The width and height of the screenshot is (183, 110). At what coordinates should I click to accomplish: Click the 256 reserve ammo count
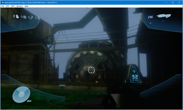[150, 17]
